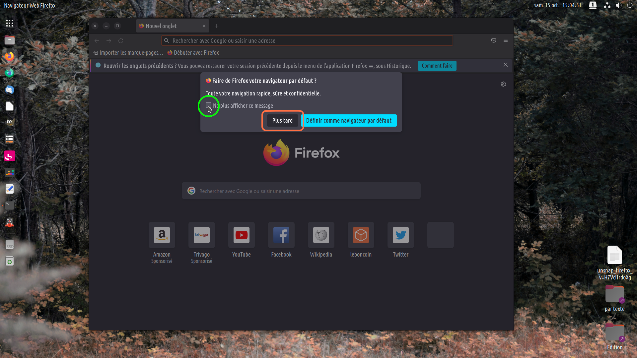The width and height of the screenshot is (637, 358).
Task: Open the Wikipedia shortcut tile
Action: (321, 235)
